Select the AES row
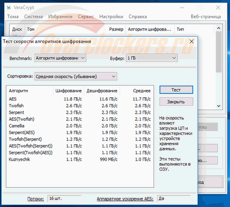Image resolution: width=230 pixels, height=207 pixels. point(80,99)
